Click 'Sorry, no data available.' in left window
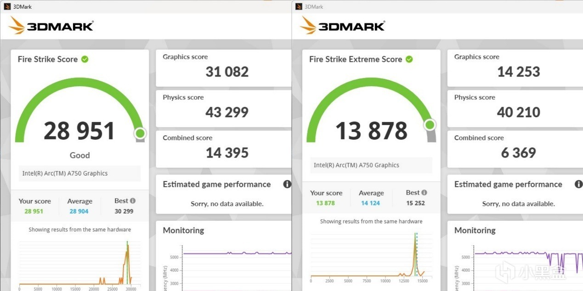 (x=227, y=204)
